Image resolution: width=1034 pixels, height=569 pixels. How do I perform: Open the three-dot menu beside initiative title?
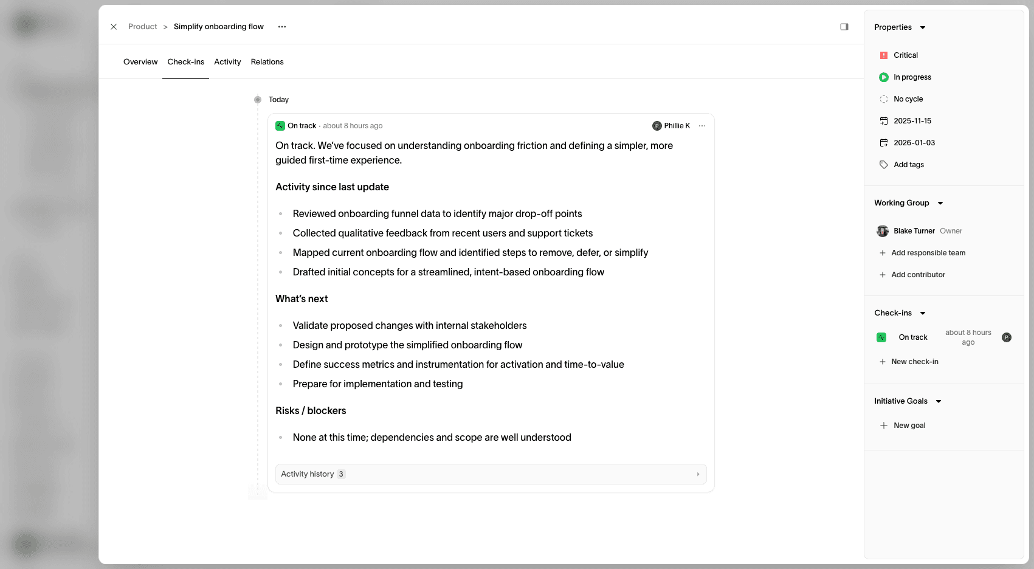(x=282, y=27)
